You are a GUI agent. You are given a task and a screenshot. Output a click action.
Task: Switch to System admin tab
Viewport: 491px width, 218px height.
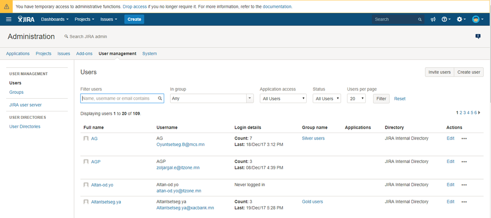pyautogui.click(x=150, y=54)
